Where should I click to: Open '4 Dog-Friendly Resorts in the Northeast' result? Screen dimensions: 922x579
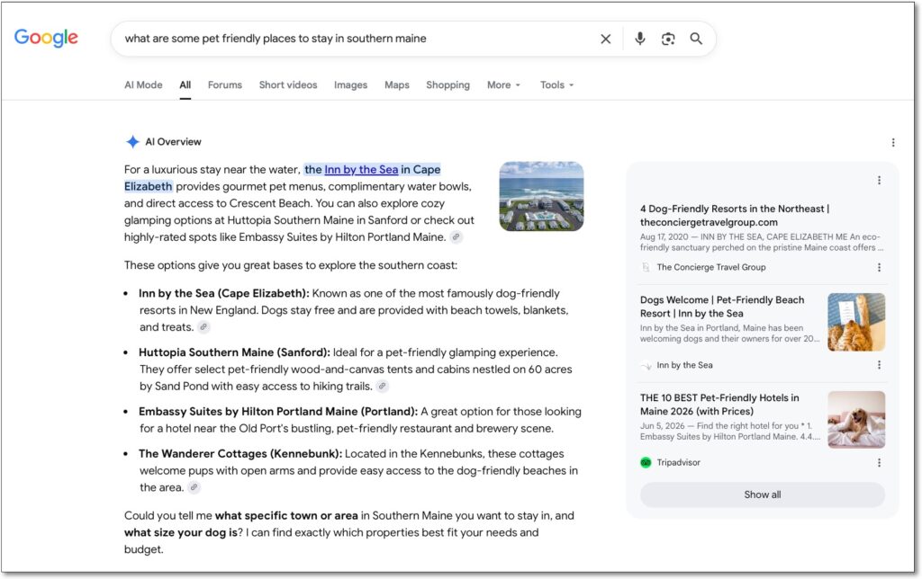tap(735, 216)
